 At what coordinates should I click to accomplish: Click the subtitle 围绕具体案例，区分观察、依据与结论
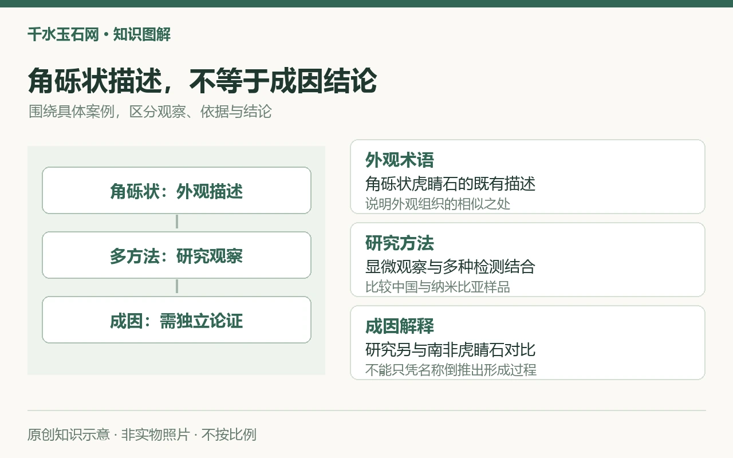(x=150, y=111)
